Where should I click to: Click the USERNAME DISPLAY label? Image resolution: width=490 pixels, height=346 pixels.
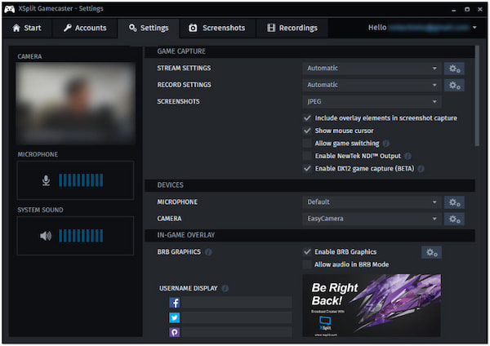(x=189, y=288)
